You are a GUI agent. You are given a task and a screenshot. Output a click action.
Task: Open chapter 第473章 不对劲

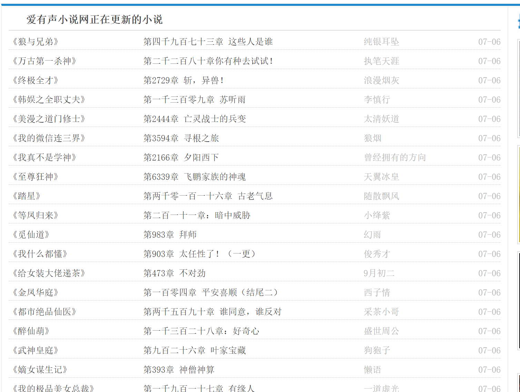coord(174,273)
